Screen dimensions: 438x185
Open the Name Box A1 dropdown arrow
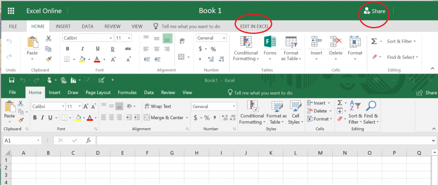[38, 141]
